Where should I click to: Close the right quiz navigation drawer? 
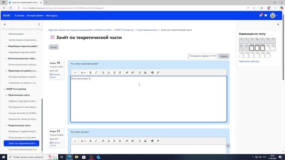pyautogui.click(x=278, y=24)
